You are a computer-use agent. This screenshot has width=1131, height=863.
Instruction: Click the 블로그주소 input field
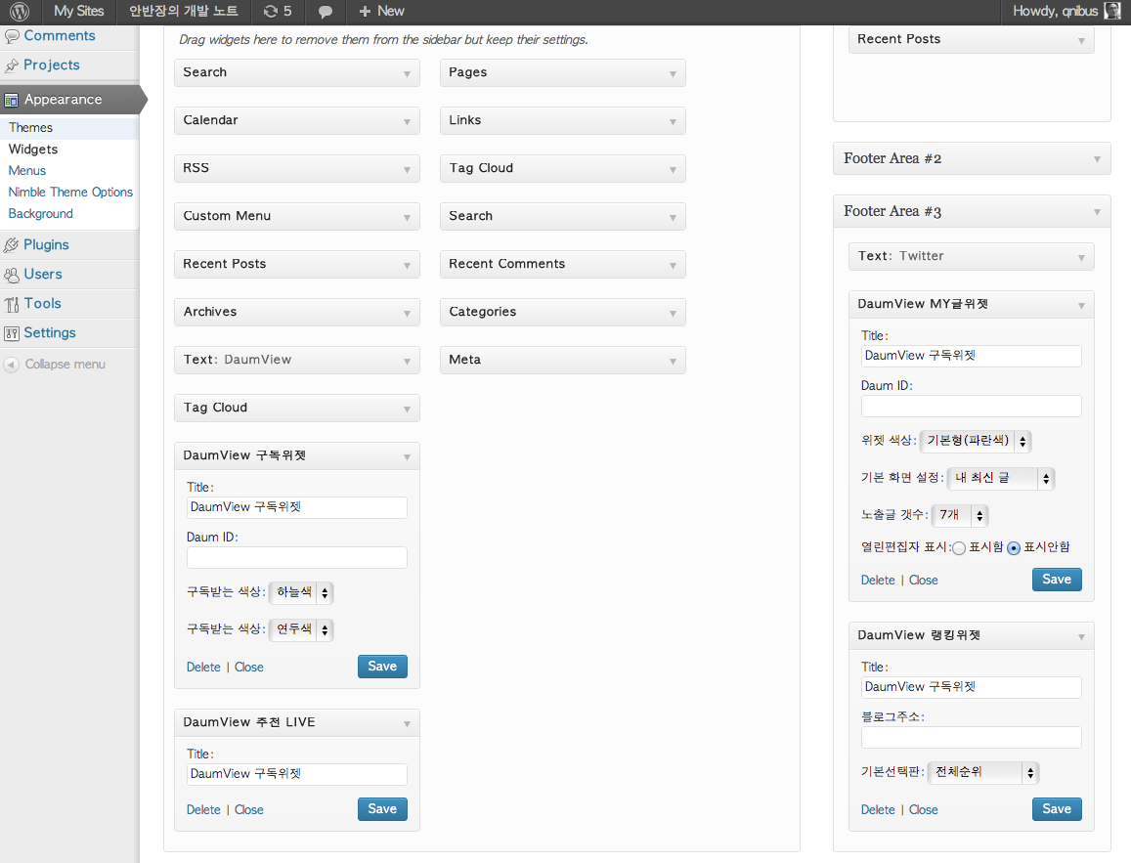pos(971,737)
